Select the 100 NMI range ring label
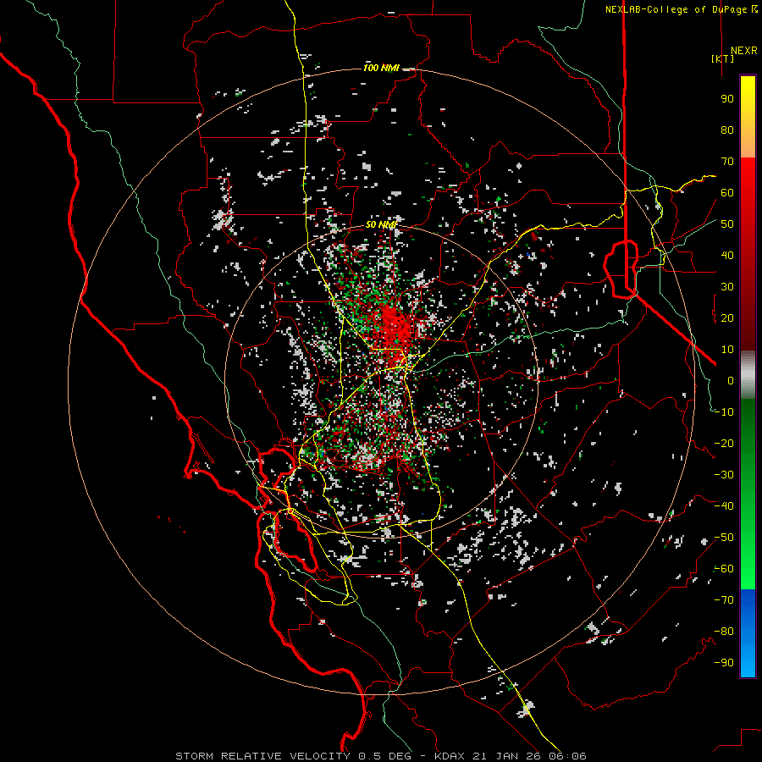This screenshot has height=762, width=762. click(382, 68)
